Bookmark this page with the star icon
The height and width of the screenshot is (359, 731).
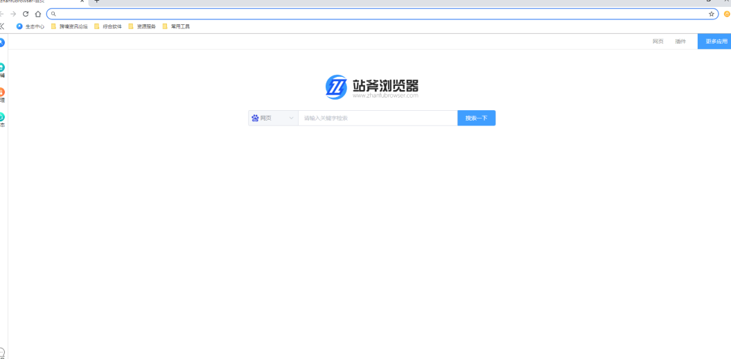tap(712, 14)
